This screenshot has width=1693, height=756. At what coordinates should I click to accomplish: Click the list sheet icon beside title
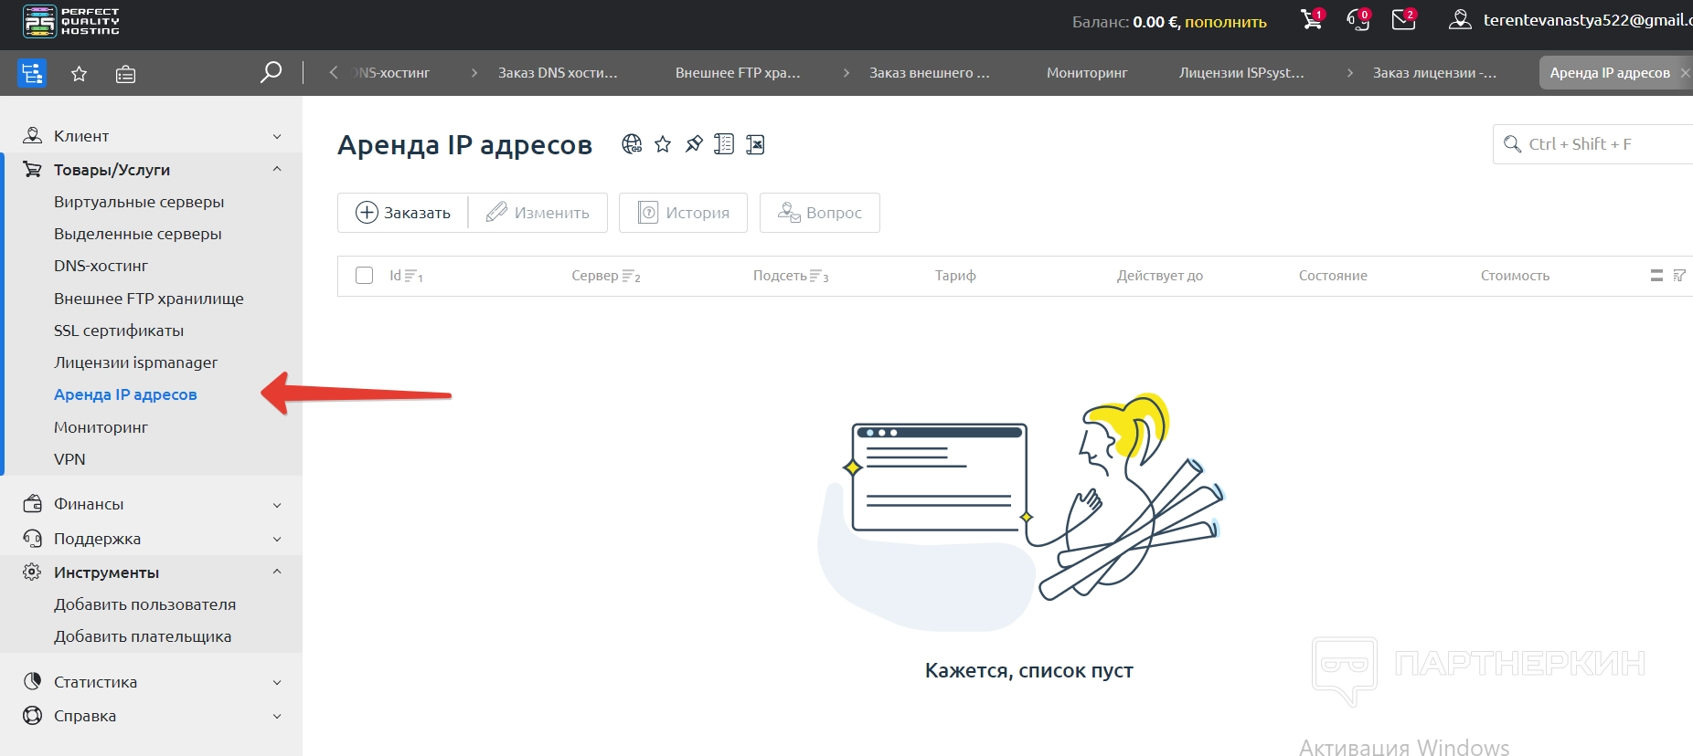coord(724,144)
